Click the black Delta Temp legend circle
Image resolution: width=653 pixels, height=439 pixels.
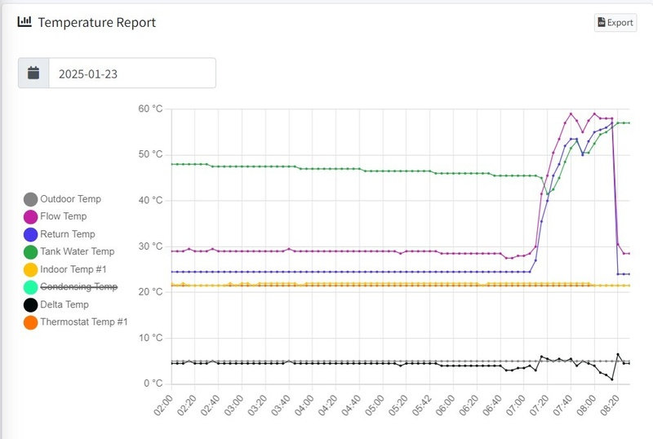(x=30, y=304)
